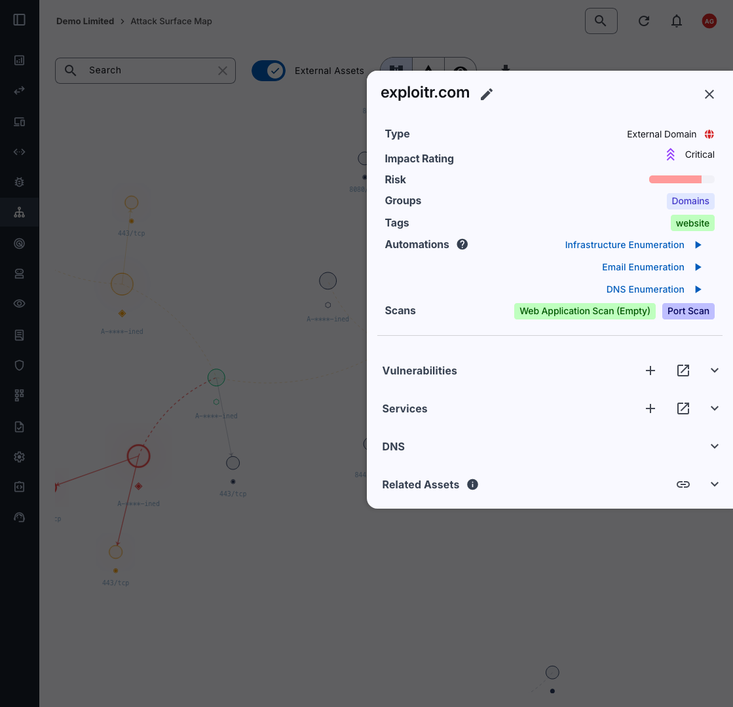The width and height of the screenshot is (733, 707).
Task: Click the link icon for Related Assets
Action: [x=683, y=484]
